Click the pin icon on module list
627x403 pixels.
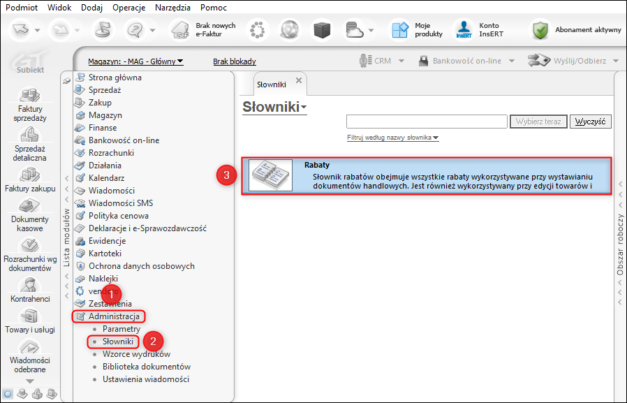(67, 81)
